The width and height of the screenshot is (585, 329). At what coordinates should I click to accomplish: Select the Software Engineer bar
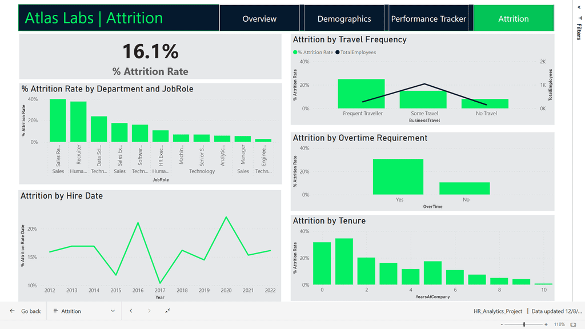(140, 133)
